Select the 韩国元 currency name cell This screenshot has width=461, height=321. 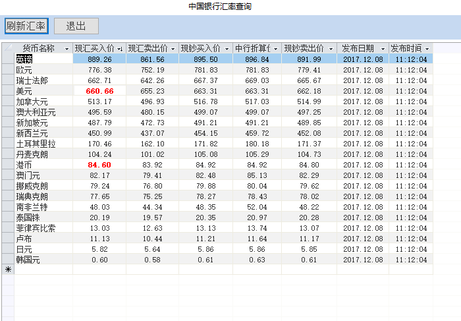(x=43, y=260)
